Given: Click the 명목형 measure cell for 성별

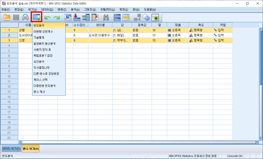Looking at the screenshot, I should tap(201, 30).
